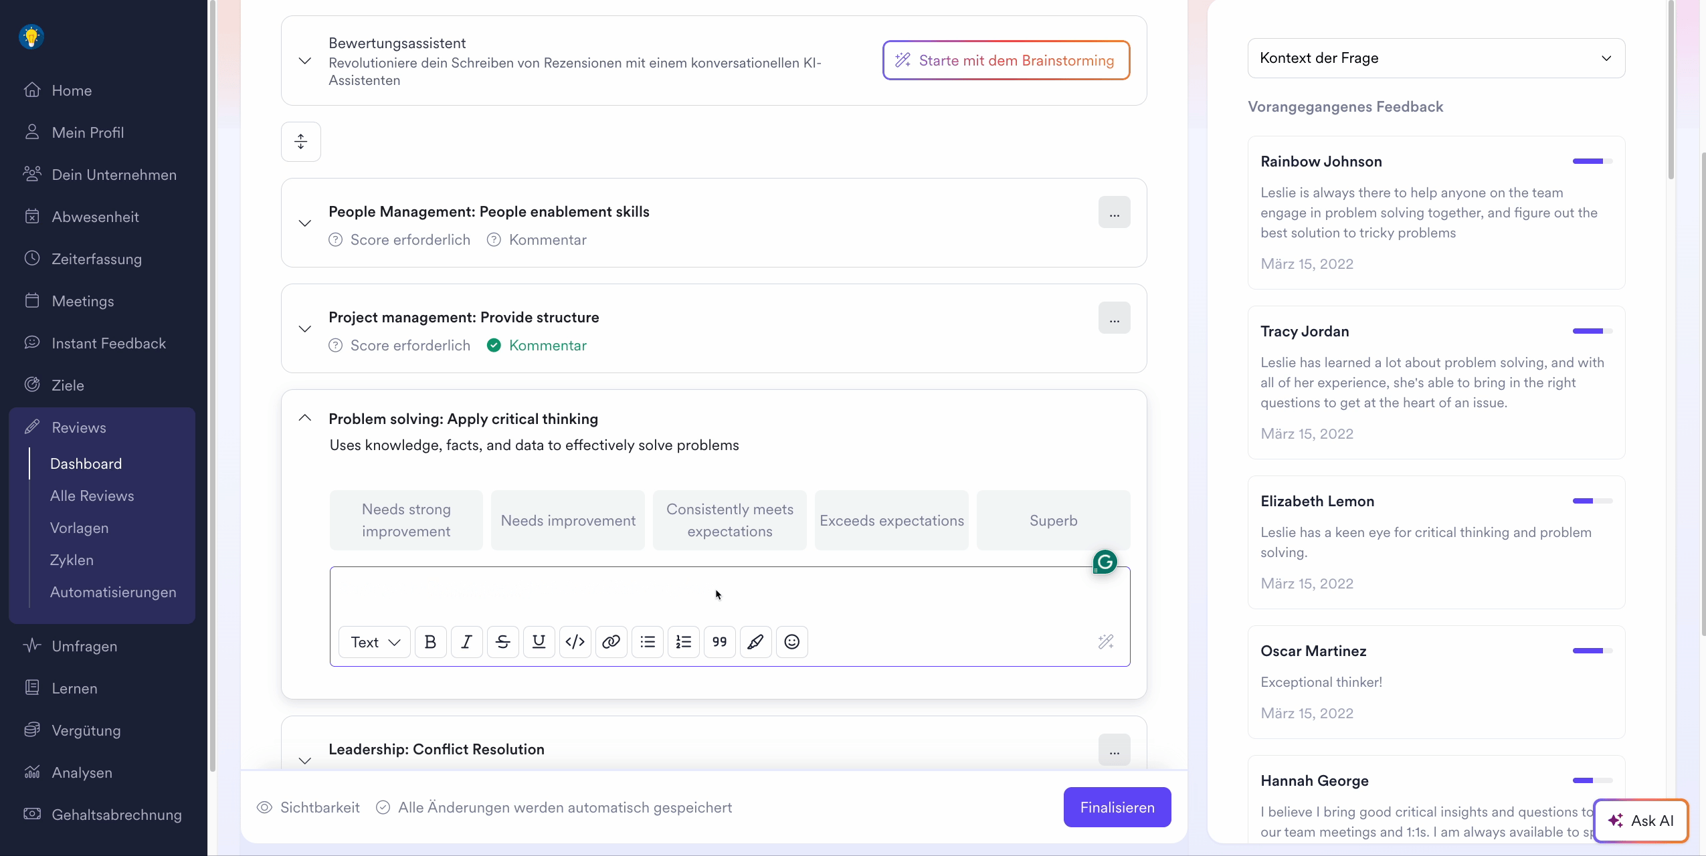The image size is (1706, 856).
Task: Open the Text style dropdown
Action: pyautogui.click(x=375, y=642)
